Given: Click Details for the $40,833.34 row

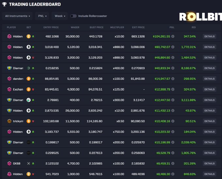Looking at the screenshot, I should point(209,68).
